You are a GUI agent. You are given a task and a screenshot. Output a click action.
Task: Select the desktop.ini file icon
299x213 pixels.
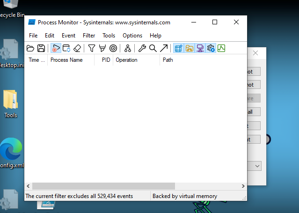[x=11, y=54]
